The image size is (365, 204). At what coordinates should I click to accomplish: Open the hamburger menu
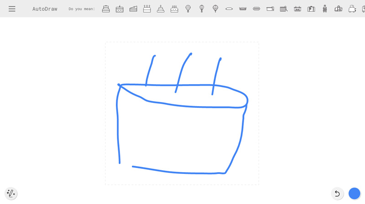12,9
